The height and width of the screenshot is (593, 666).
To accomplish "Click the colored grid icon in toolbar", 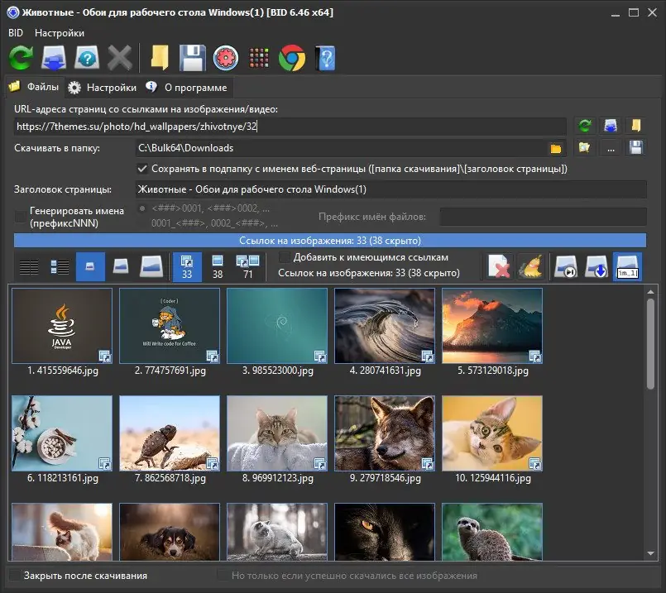I will [x=259, y=58].
